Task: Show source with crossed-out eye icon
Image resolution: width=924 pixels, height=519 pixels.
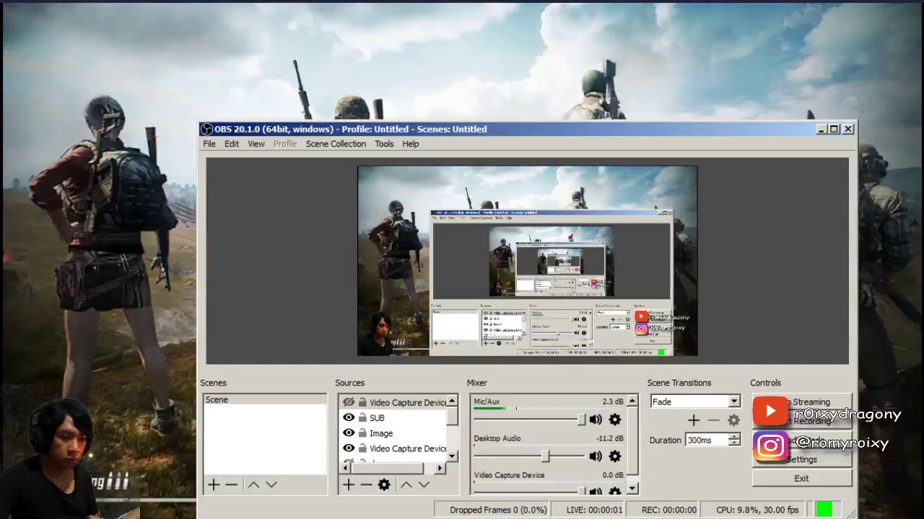Action: pos(349,402)
